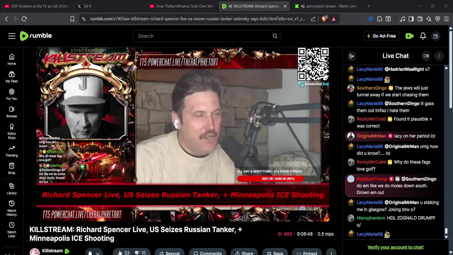The height and width of the screenshot is (255, 453).
Task: Click the chat username OriginalMrMan in red
Action: (x=371, y=136)
